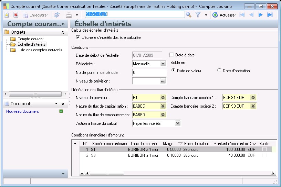Image resolution: width=281 pixels, height=187 pixels.
Task: Click the Taux de marché column header
Action: click(x=143, y=144)
